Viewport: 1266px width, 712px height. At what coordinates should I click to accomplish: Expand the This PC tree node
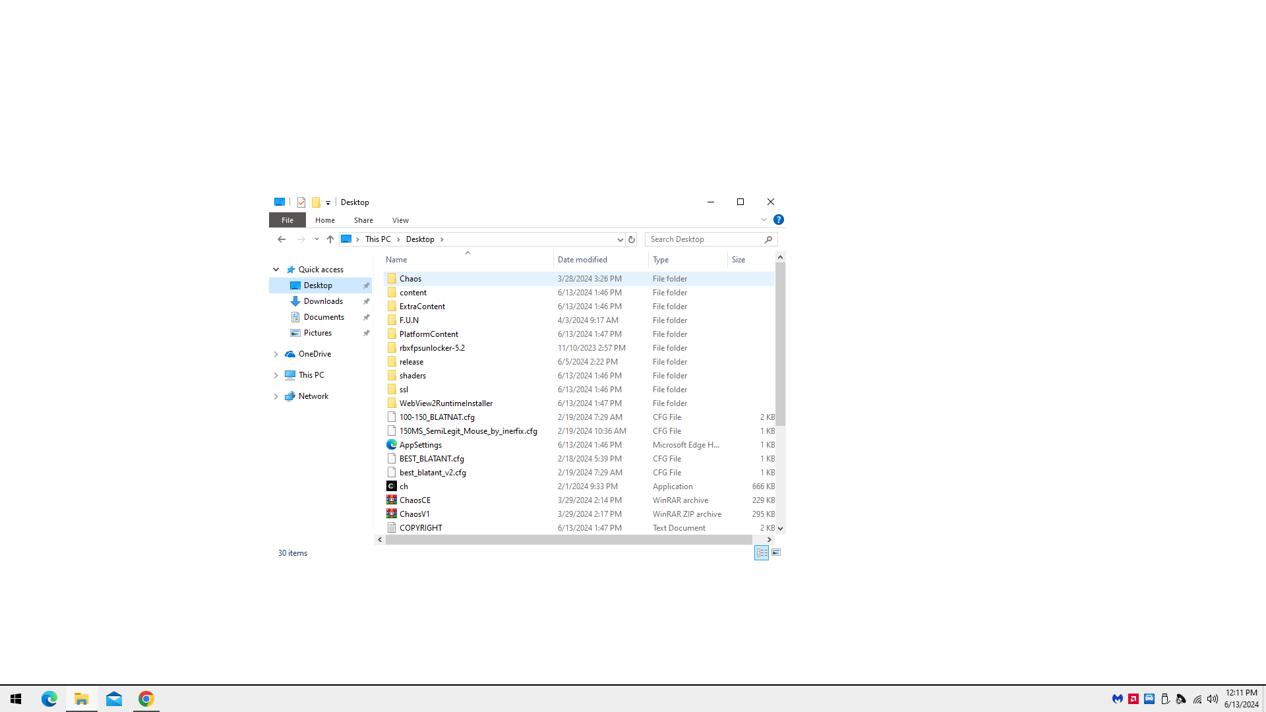coord(276,375)
